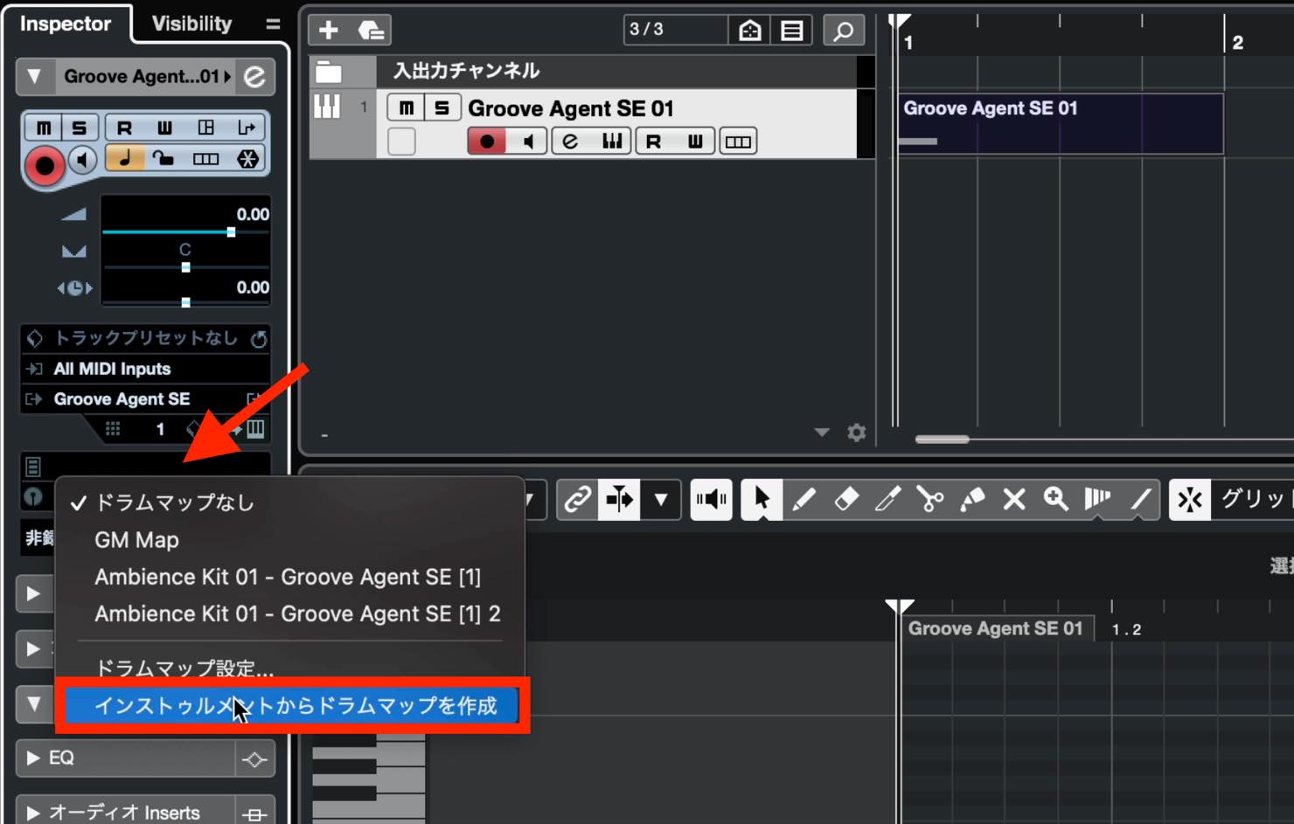This screenshot has width=1294, height=824.
Task: Toggle Write Automation on the track row
Action: pos(694,141)
